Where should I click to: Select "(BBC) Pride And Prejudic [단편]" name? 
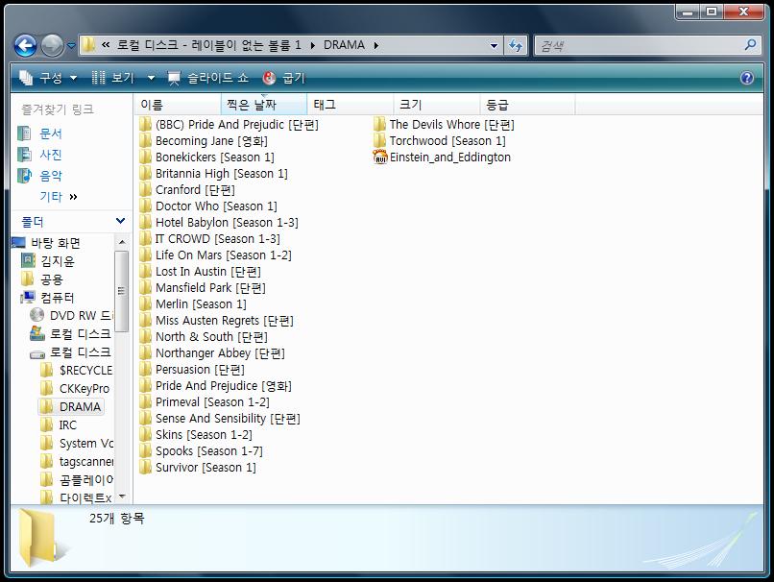coord(237,125)
